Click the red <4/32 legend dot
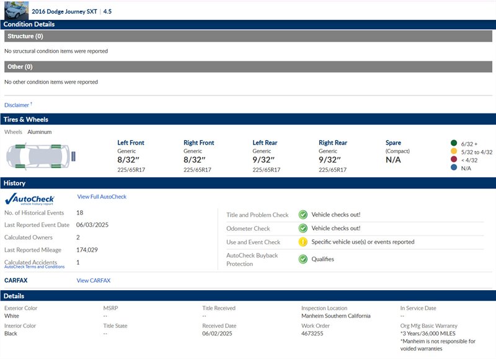Viewport: 496px width, 359px height. point(454,160)
